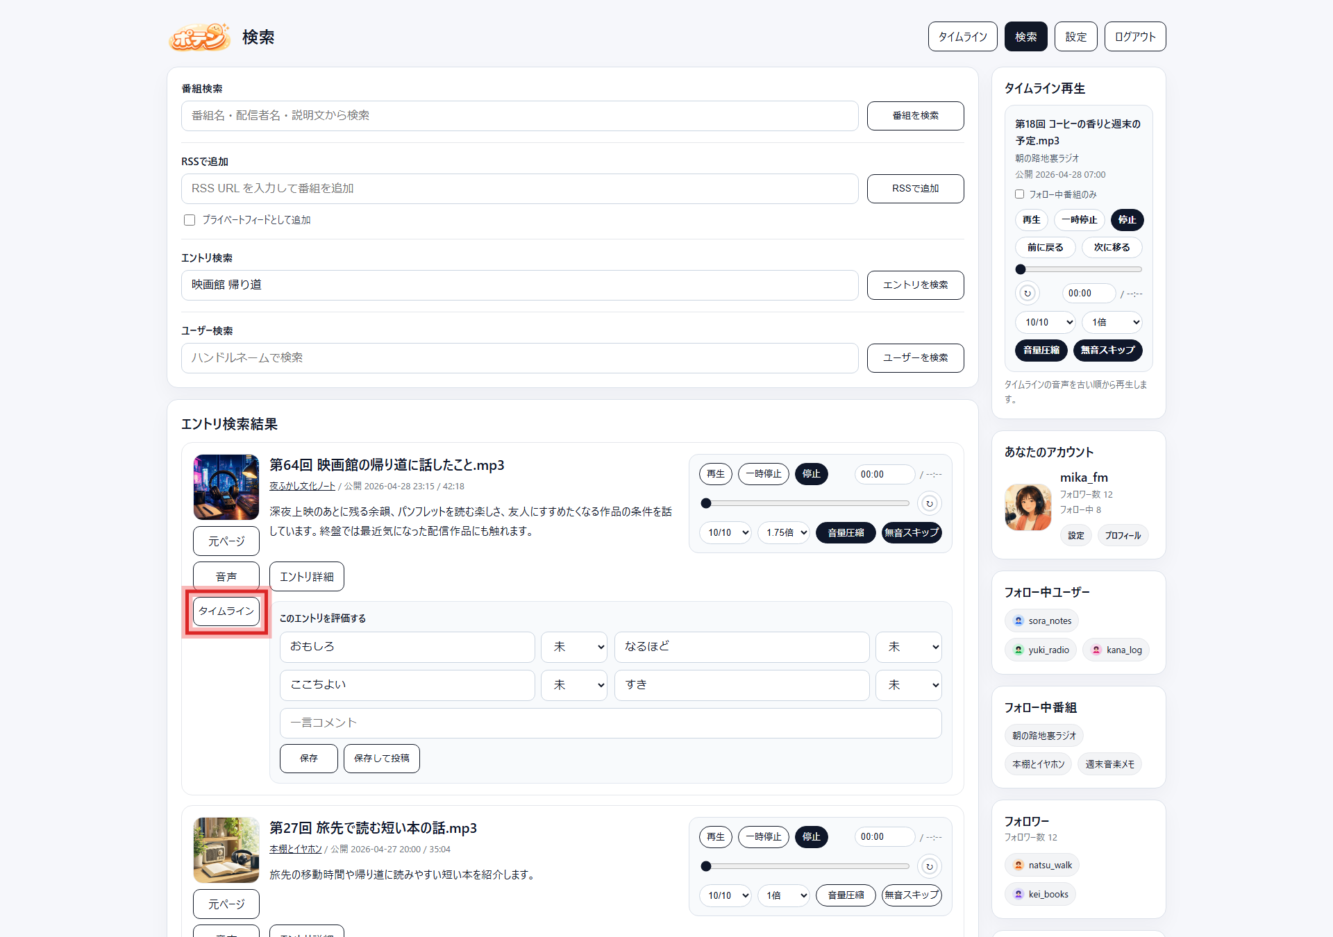Screen dimensions: 1333x937
Task: Open 1倍 speed dropdown in timeline player
Action: (1112, 322)
